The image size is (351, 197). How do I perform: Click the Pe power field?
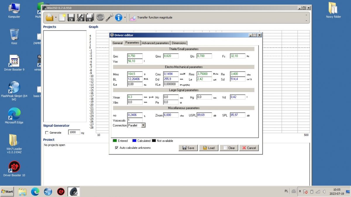tap(171, 102)
